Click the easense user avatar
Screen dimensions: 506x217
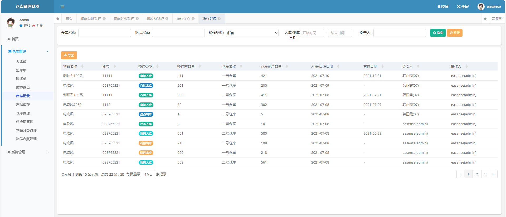481,7
